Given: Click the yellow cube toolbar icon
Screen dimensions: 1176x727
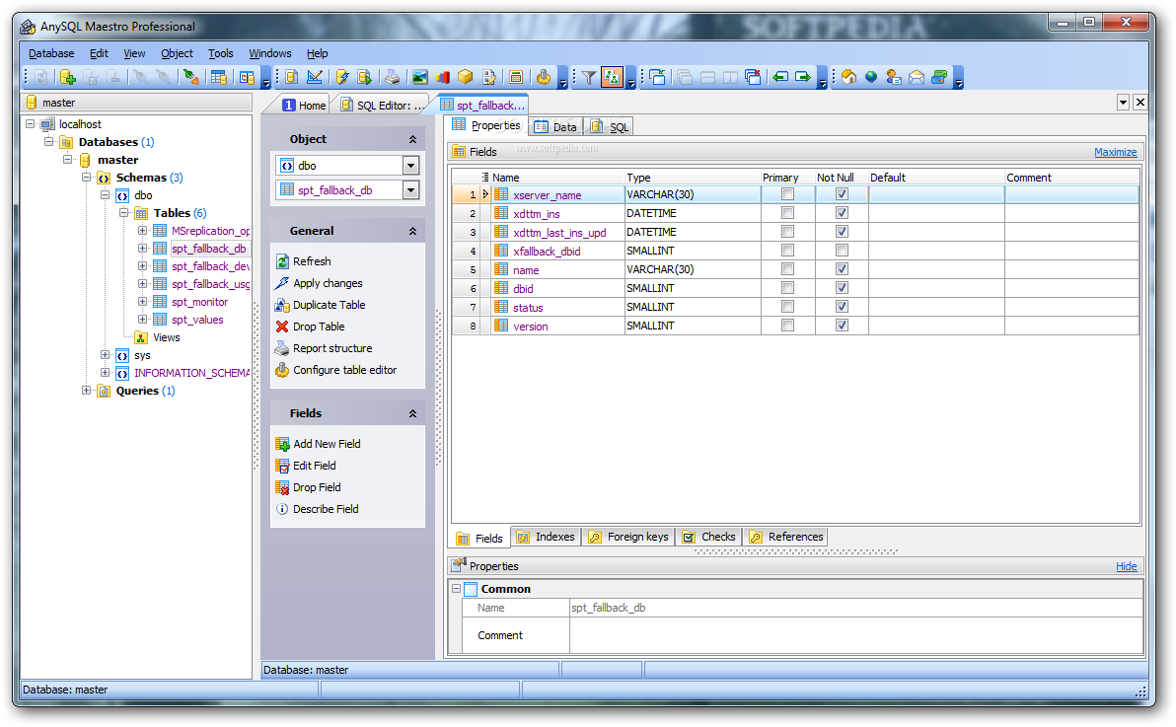Looking at the screenshot, I should click(x=465, y=77).
